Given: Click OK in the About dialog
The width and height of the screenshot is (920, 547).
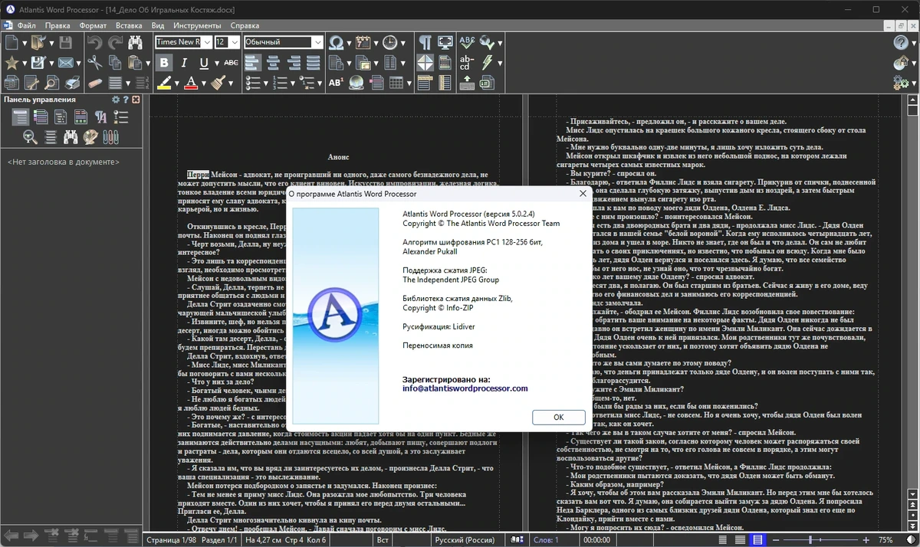Looking at the screenshot, I should tap(558, 417).
